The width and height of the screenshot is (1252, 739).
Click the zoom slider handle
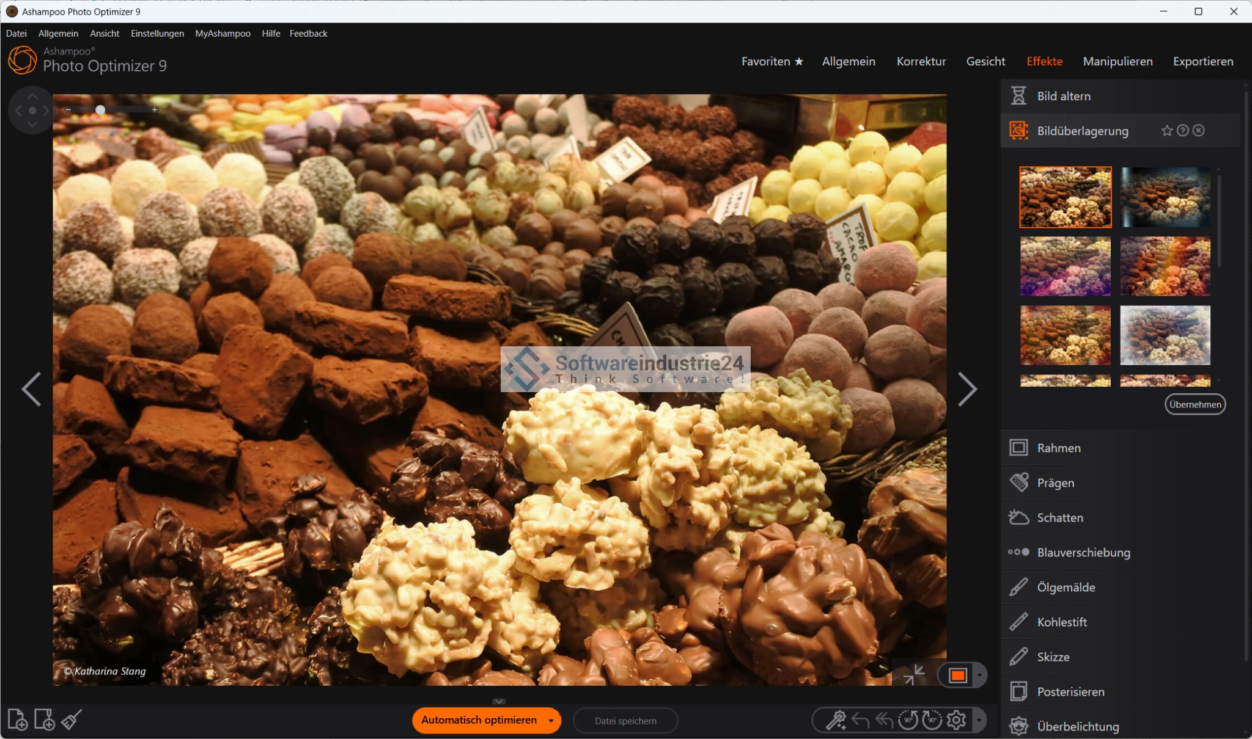click(x=100, y=110)
